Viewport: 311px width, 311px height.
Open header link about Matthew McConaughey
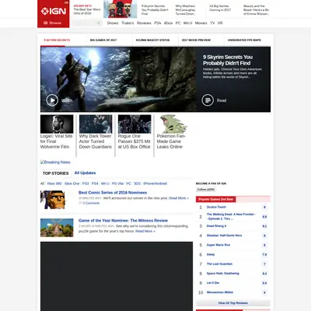coord(186,9)
